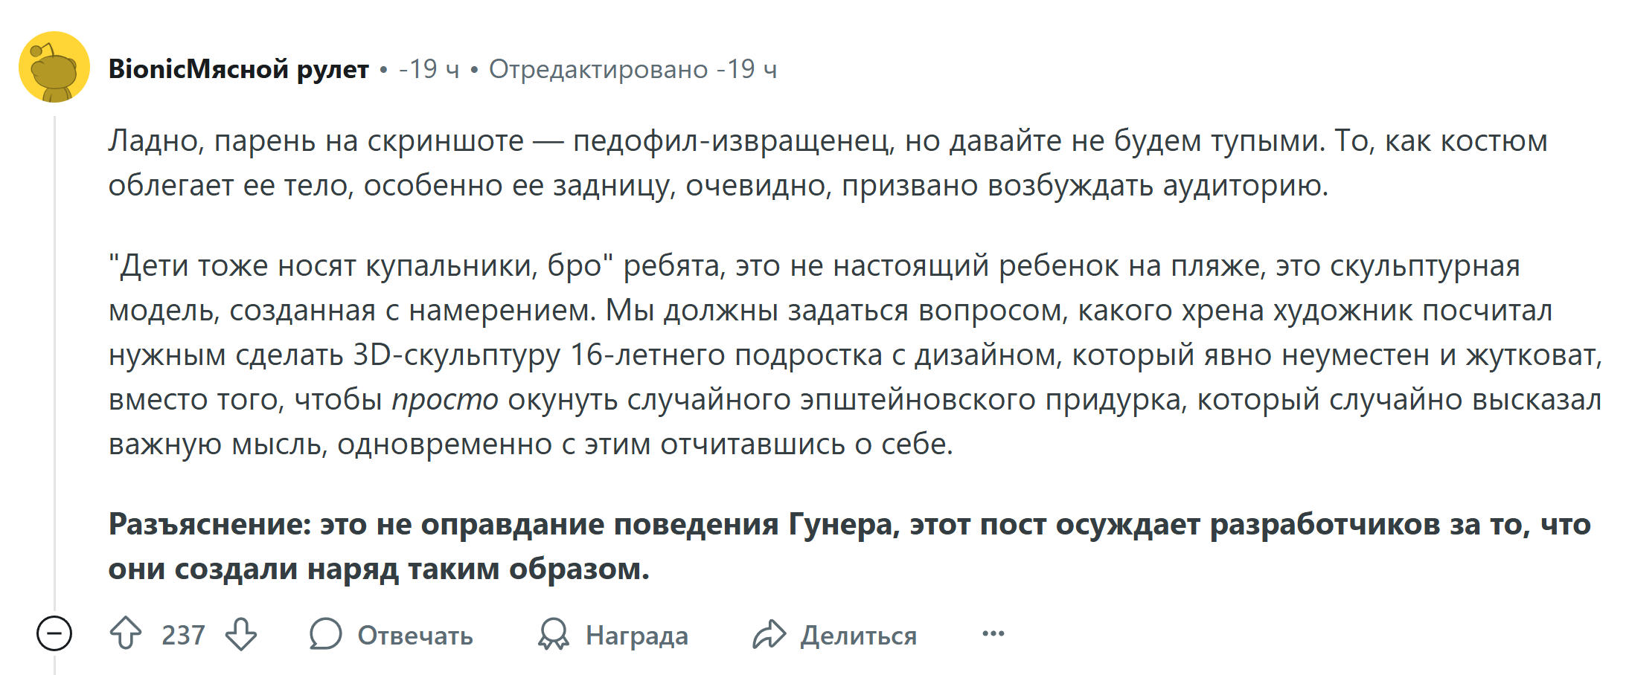
Task: Downvote the comment with the down arrow
Action: (241, 634)
